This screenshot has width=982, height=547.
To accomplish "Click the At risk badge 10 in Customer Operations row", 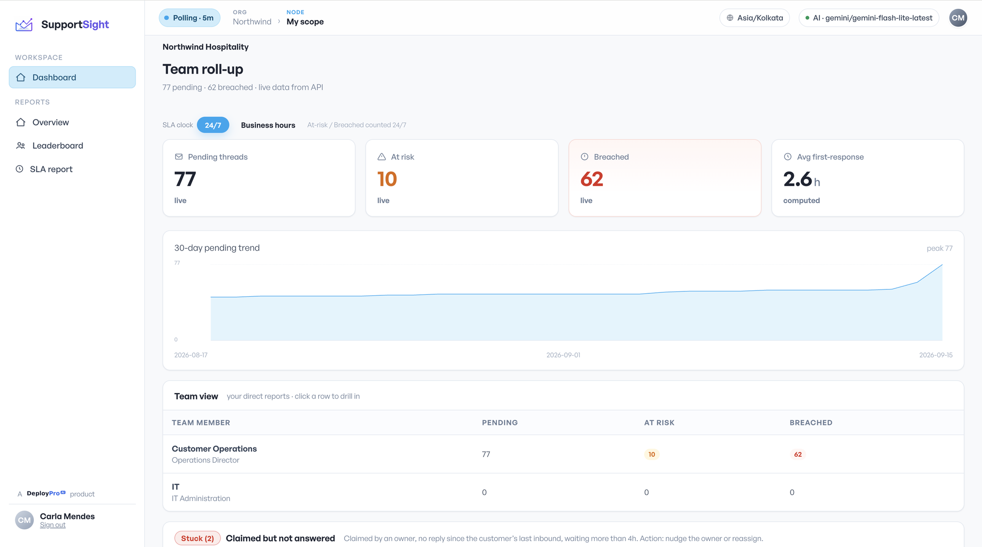I will [x=652, y=454].
